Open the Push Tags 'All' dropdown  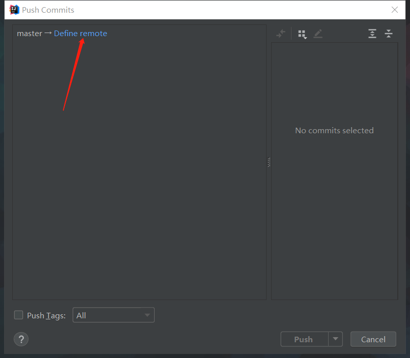[113, 315]
